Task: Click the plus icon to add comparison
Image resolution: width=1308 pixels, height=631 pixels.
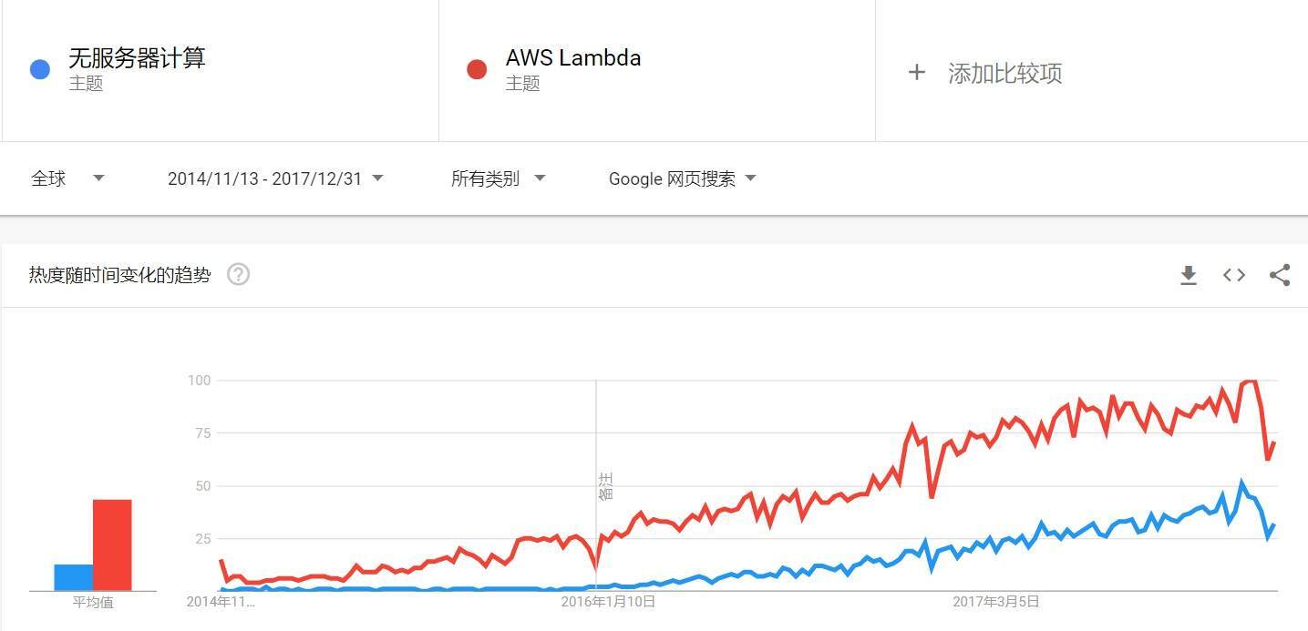Action: [917, 73]
